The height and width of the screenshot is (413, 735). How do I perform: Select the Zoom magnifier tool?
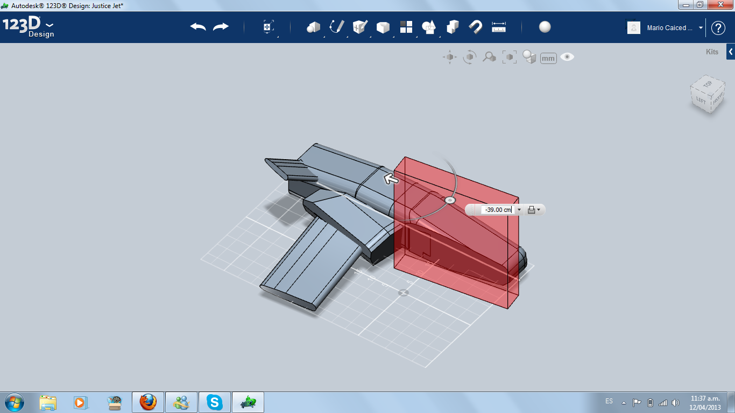tap(489, 57)
